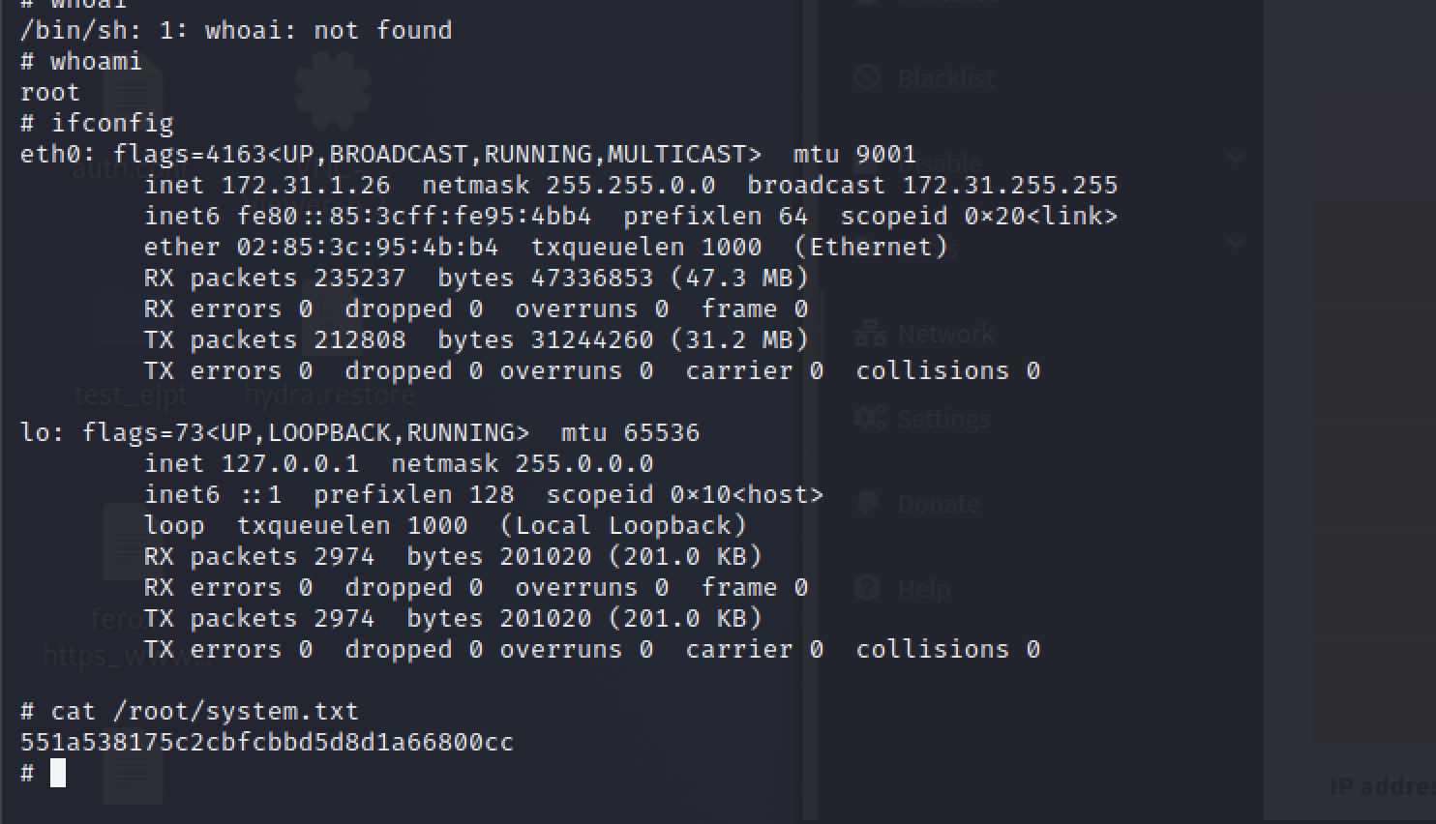The image size is (1436, 824).
Task: Click the Donate link text
Action: point(938,504)
